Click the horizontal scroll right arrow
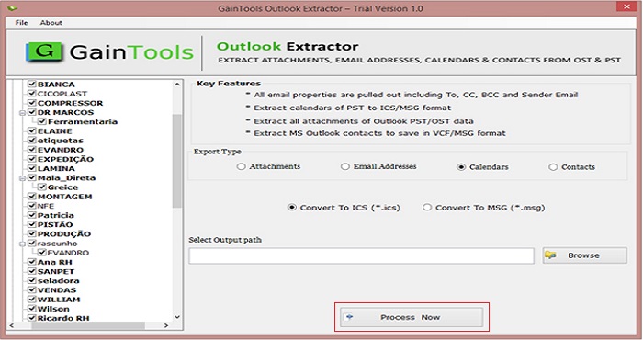The image size is (643, 340). (166, 325)
